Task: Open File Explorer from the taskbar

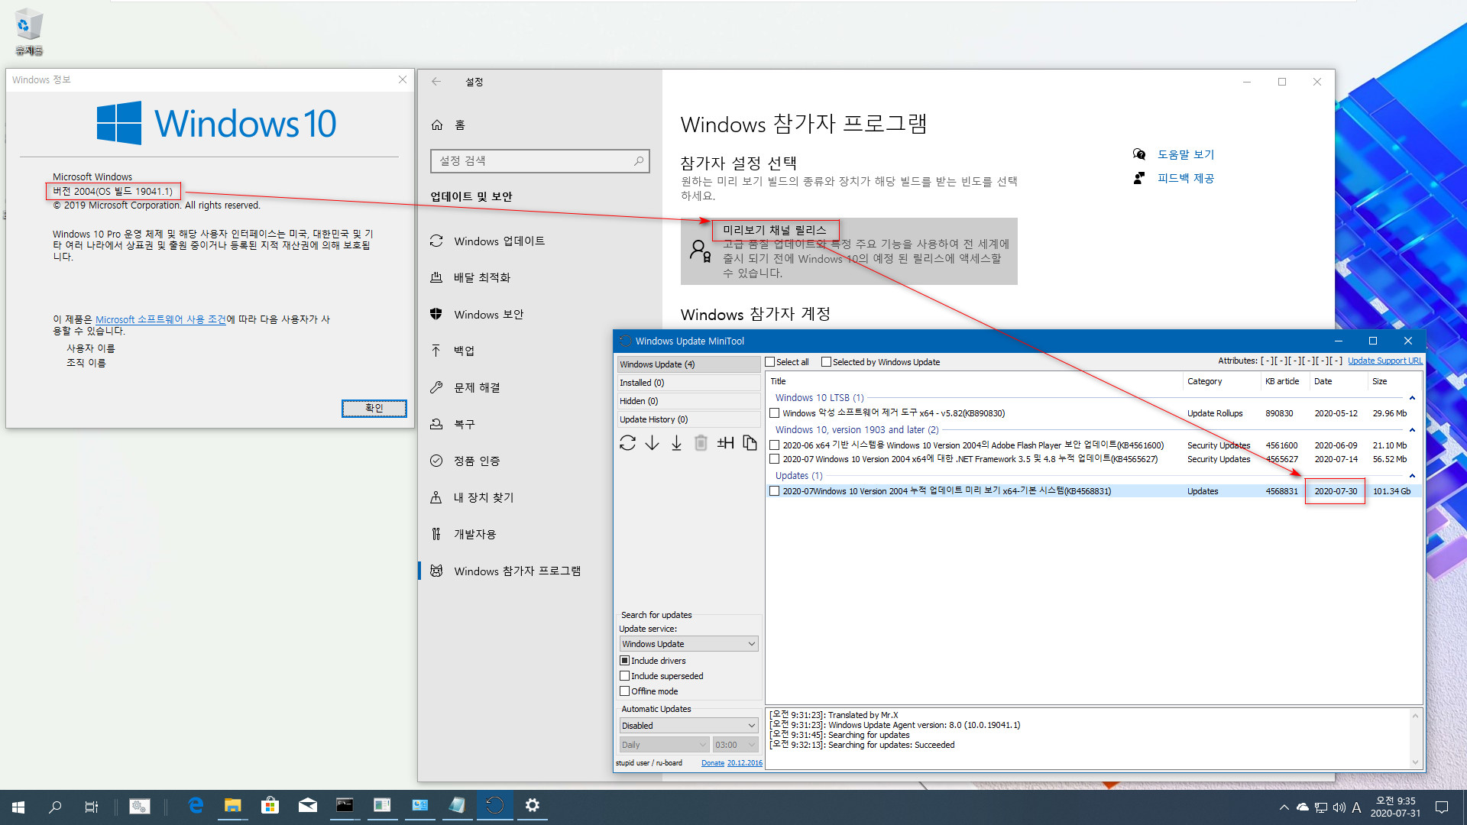Action: coord(232,806)
